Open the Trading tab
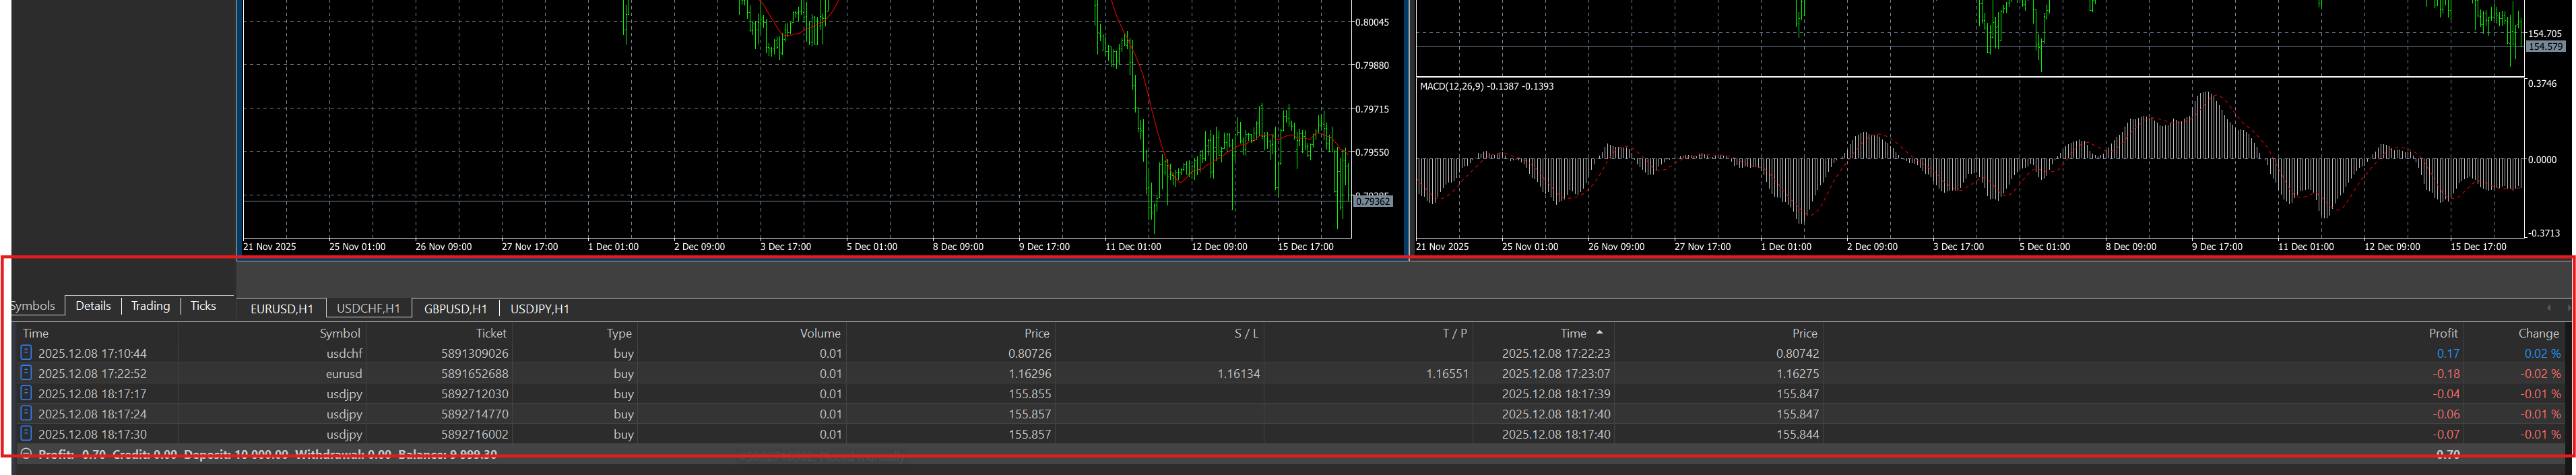Viewport: 2576px width, 475px height. 150,306
